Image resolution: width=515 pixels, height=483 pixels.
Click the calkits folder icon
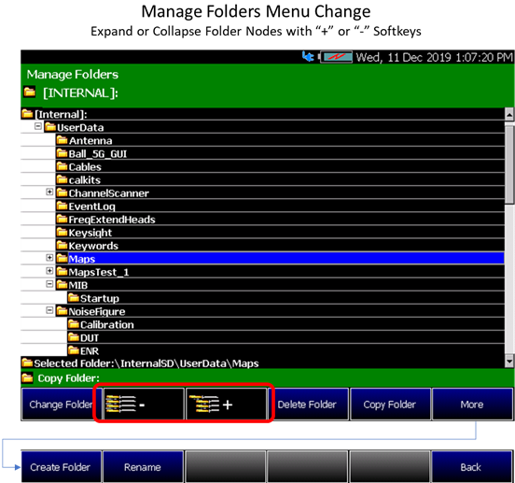(x=62, y=179)
